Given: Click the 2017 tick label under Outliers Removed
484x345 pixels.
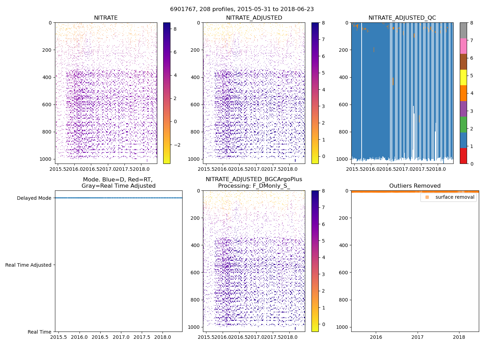Looking at the screenshot, I should (x=417, y=337).
